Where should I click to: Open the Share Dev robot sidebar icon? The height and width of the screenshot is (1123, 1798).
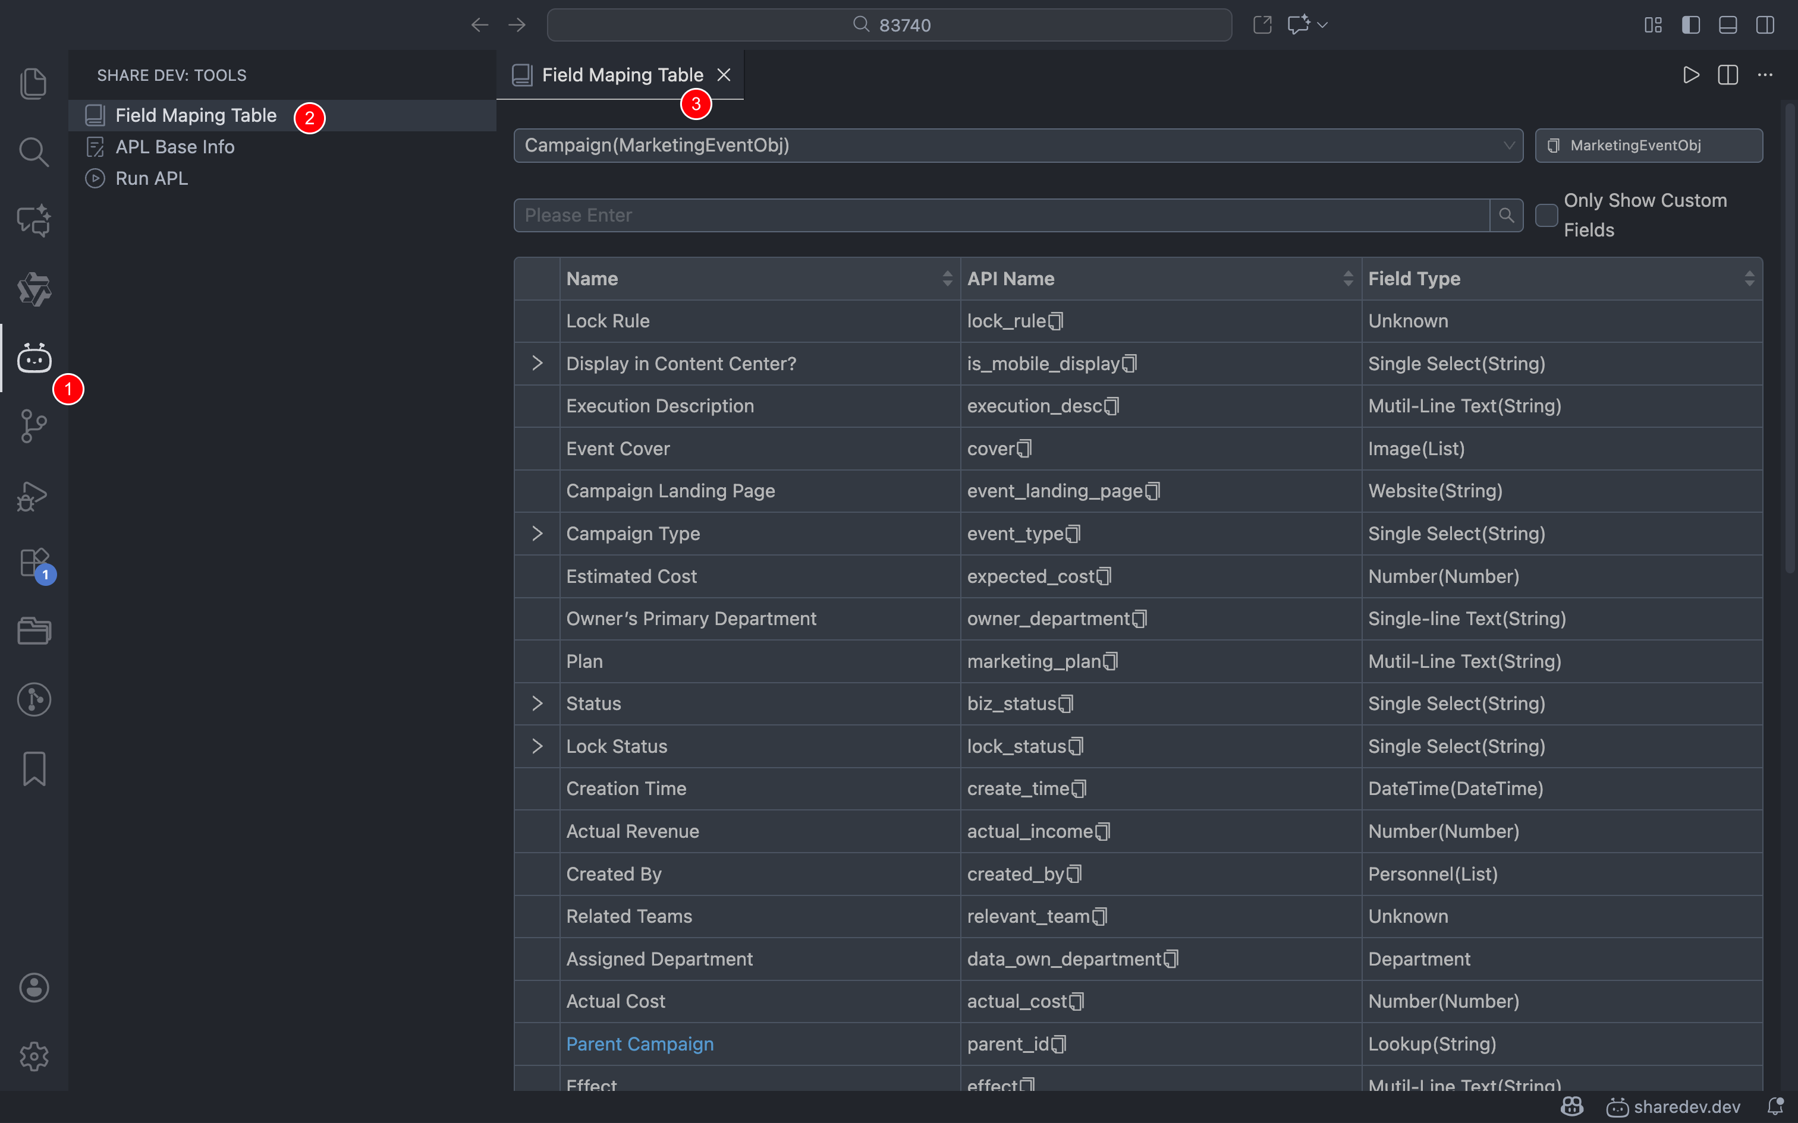[x=34, y=358]
